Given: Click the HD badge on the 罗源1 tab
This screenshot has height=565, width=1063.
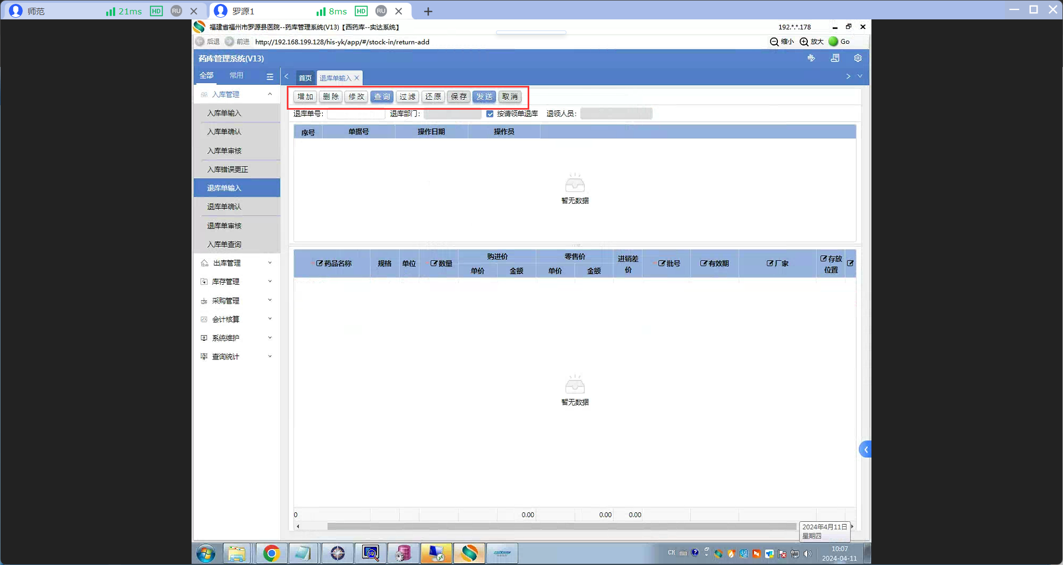Looking at the screenshot, I should [361, 11].
